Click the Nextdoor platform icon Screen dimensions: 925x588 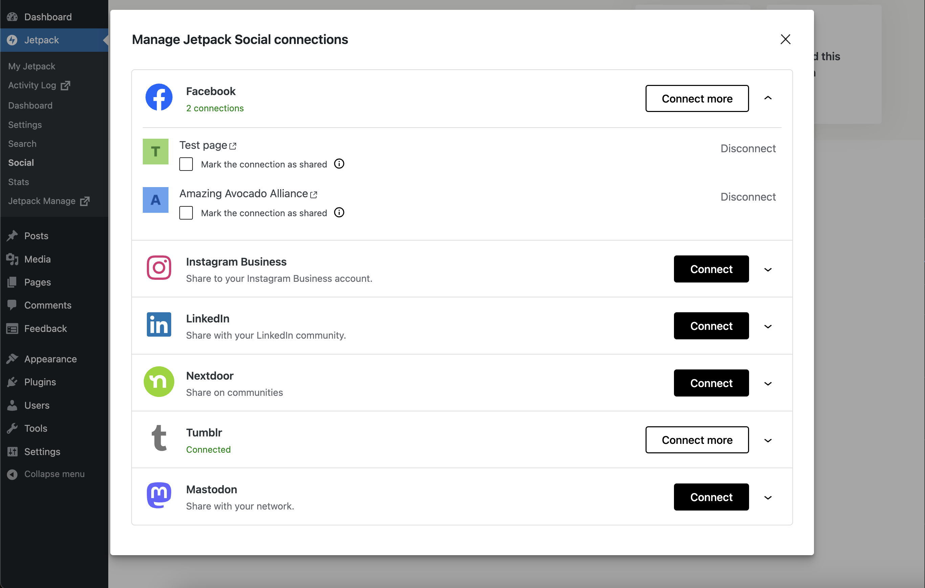[158, 382]
